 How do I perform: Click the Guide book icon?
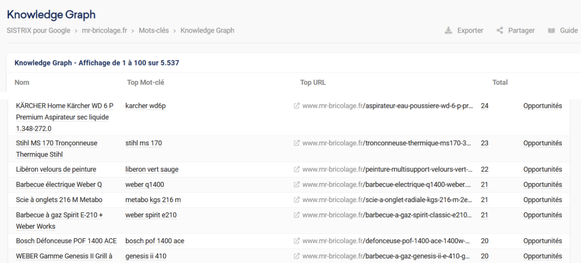point(551,31)
